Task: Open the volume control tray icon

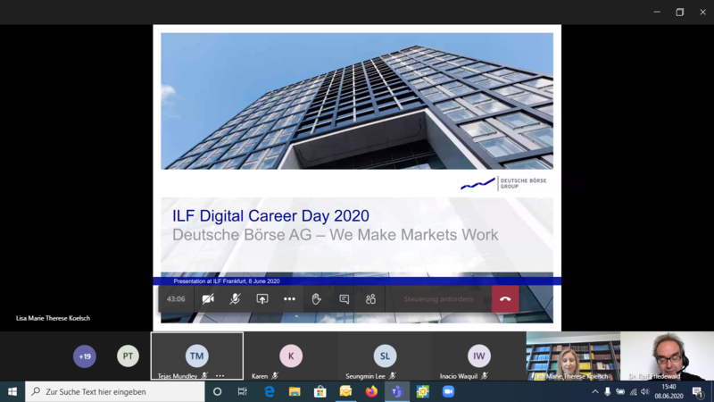Action: click(x=644, y=391)
